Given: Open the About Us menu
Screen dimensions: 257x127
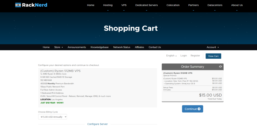Looking at the screenshot, I should tap(237, 5).
